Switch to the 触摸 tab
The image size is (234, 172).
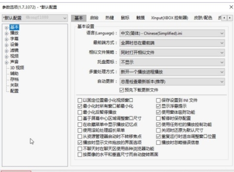pos(141,18)
